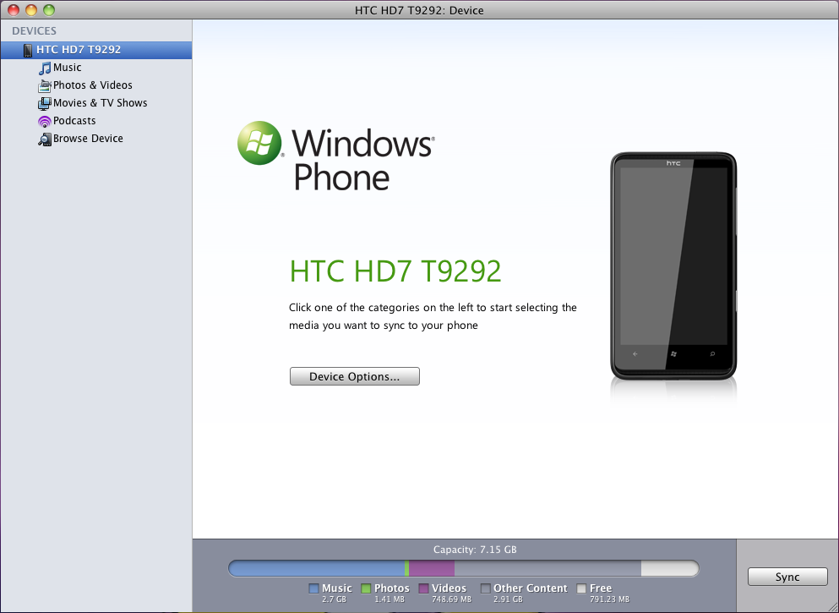Click the purple Podcasts icon
Screen dimensions: 839x613
click(x=45, y=121)
